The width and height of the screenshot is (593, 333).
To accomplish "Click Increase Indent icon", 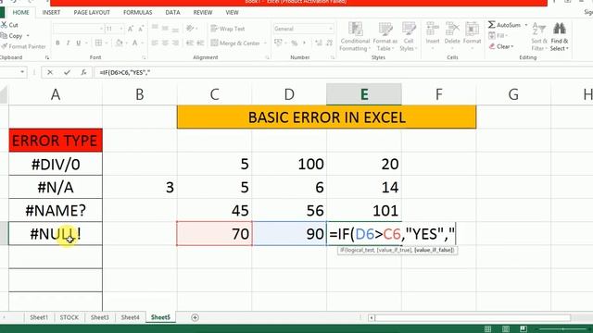I will pos(200,43).
